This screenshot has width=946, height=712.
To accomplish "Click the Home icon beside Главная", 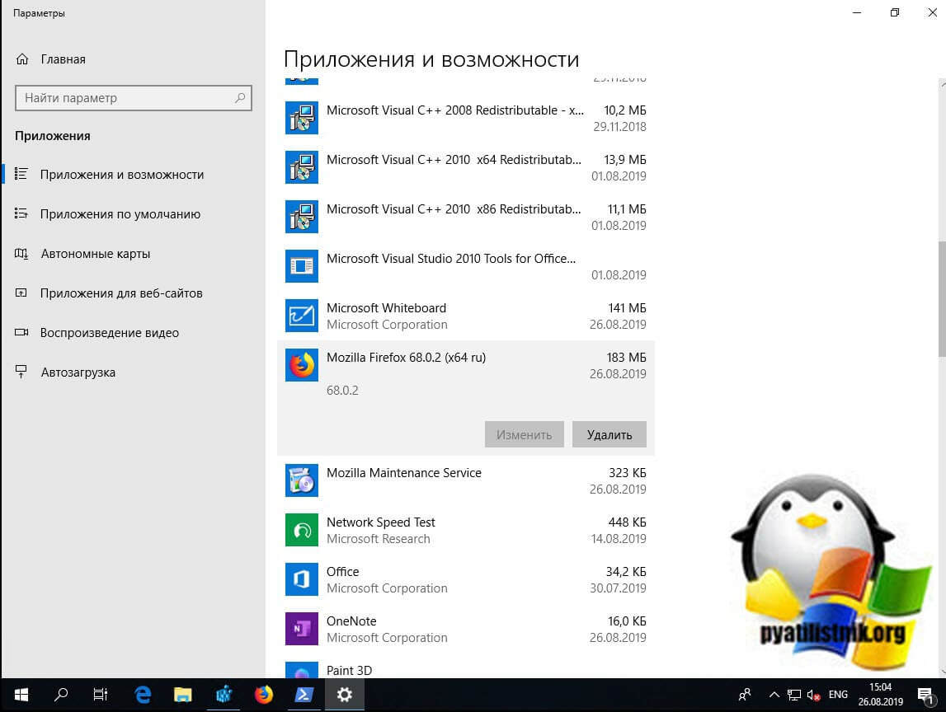I will tap(22, 59).
